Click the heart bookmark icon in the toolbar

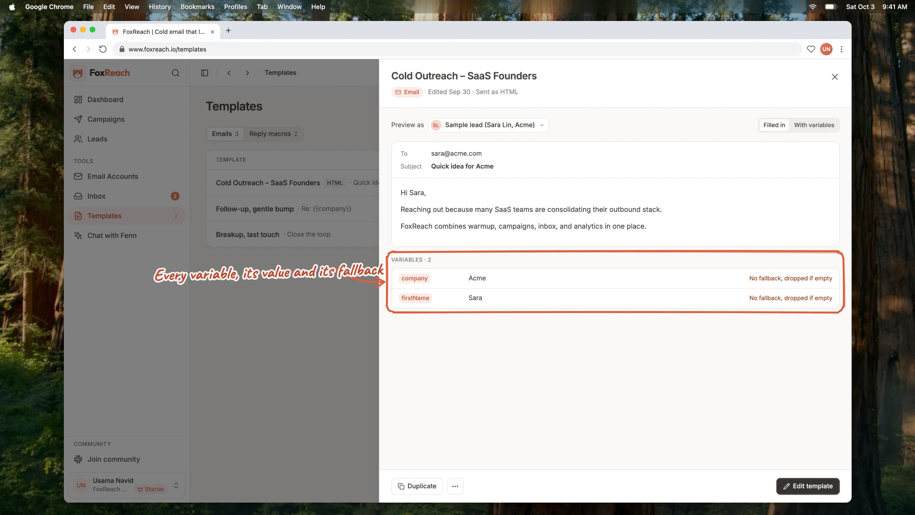click(x=811, y=49)
